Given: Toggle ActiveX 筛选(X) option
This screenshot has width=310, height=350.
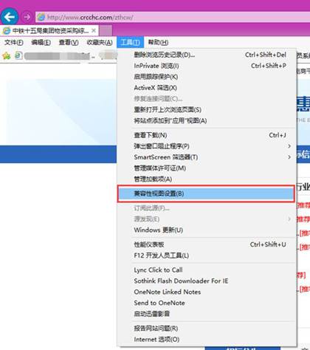Looking at the screenshot, I should point(206,88).
